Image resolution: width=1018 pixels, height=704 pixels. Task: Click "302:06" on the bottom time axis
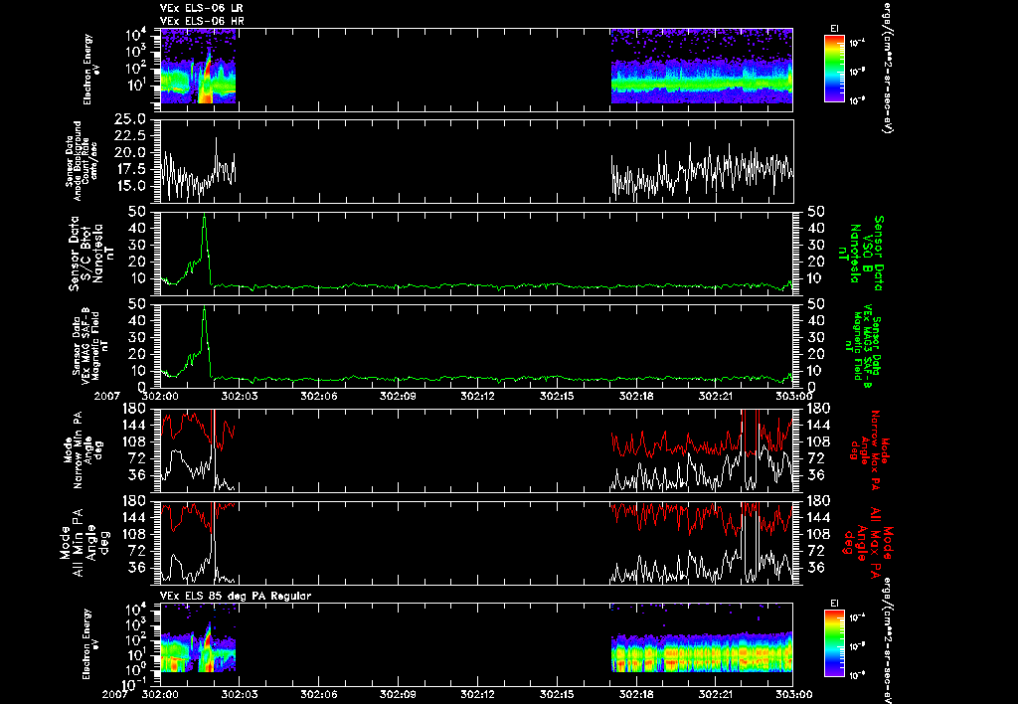coord(319,694)
